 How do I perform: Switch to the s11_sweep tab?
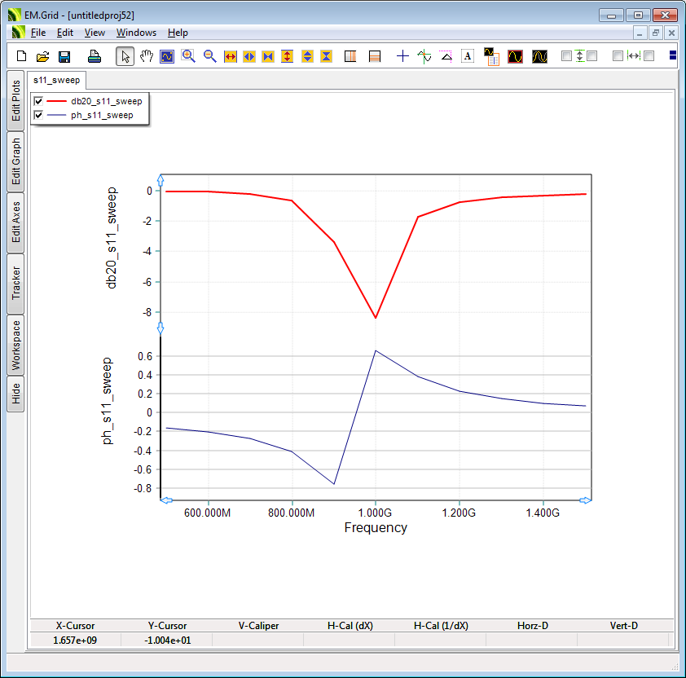click(x=56, y=81)
